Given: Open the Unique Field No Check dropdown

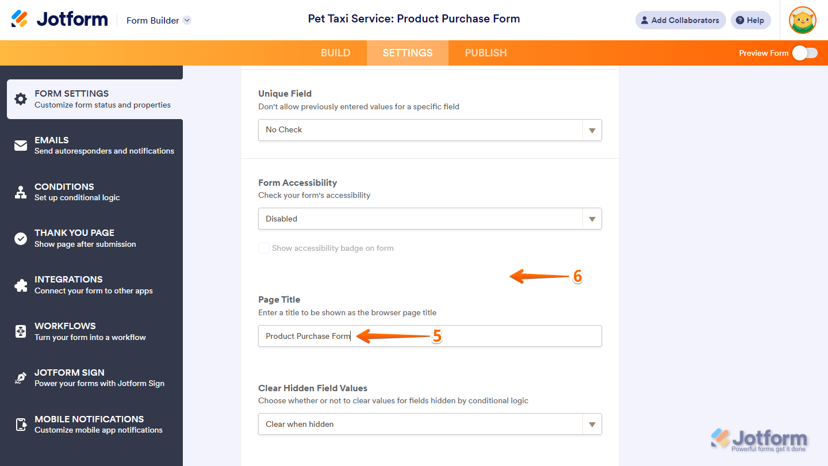Looking at the screenshot, I should [x=430, y=130].
